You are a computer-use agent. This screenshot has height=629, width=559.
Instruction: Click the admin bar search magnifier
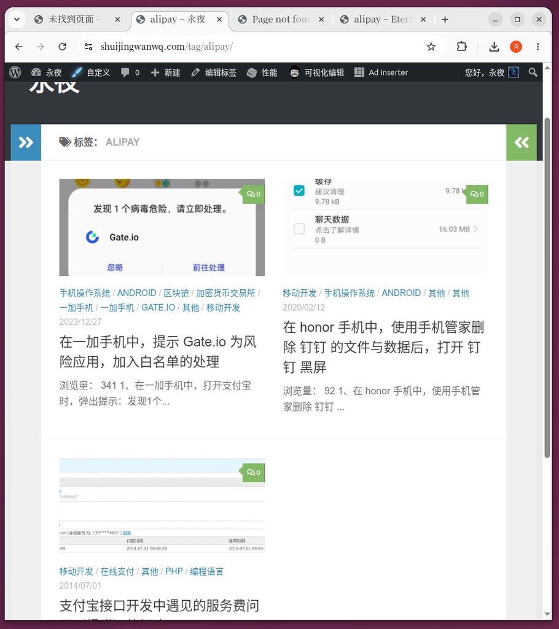pyautogui.click(x=533, y=72)
